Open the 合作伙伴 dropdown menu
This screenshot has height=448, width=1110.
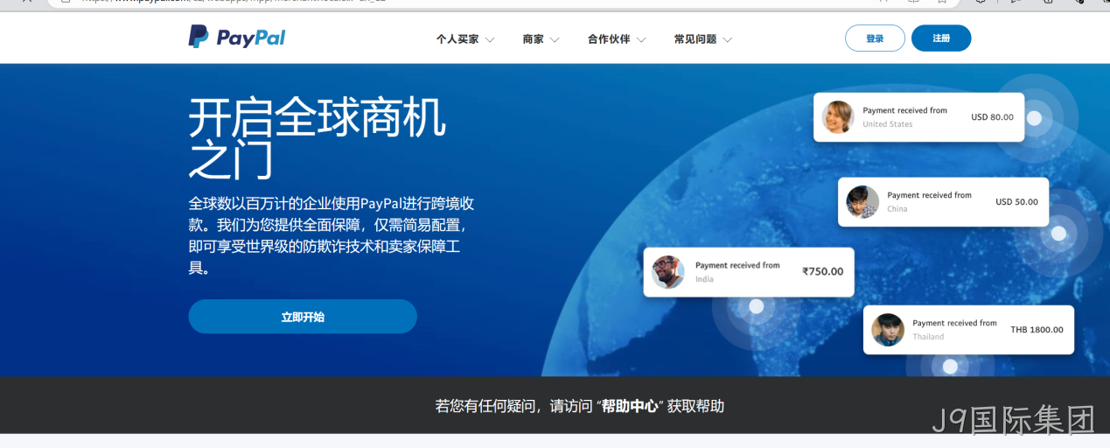(x=617, y=39)
